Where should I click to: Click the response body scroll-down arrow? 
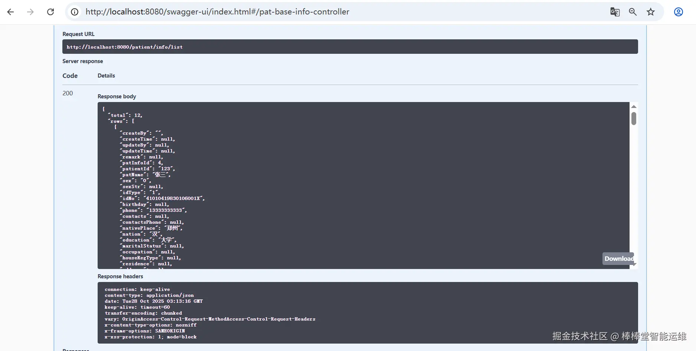(x=635, y=265)
